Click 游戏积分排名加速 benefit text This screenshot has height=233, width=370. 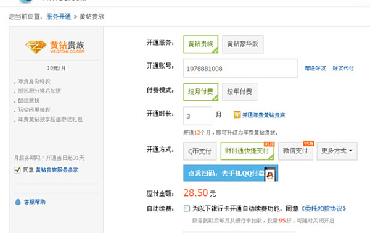coord(39,91)
